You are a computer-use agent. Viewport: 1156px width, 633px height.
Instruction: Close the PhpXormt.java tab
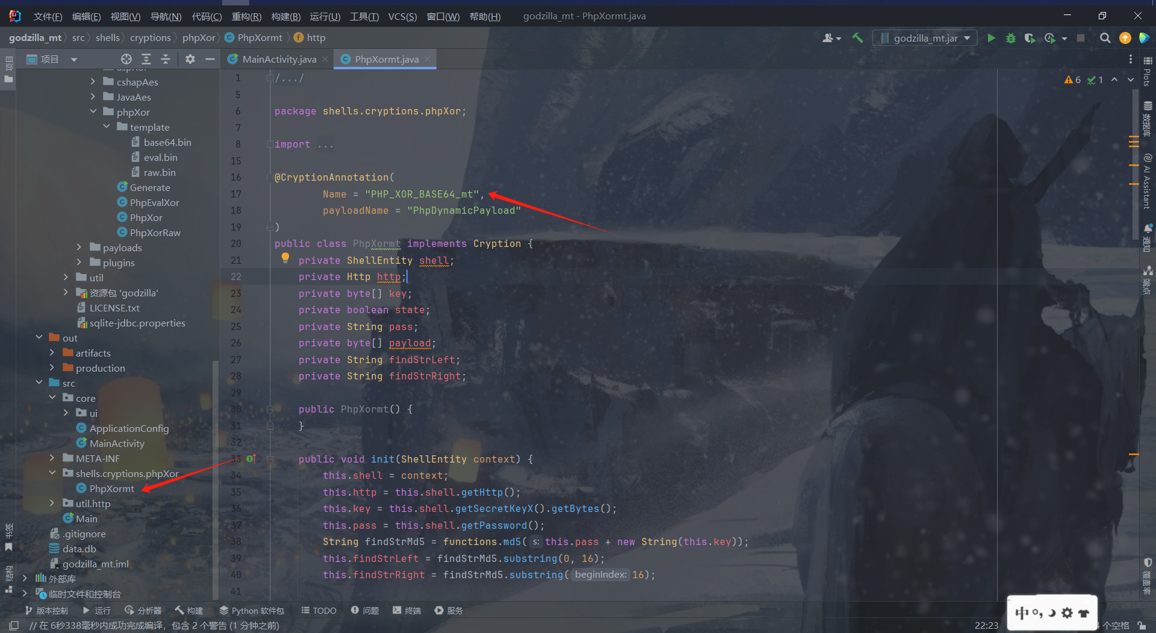(427, 59)
